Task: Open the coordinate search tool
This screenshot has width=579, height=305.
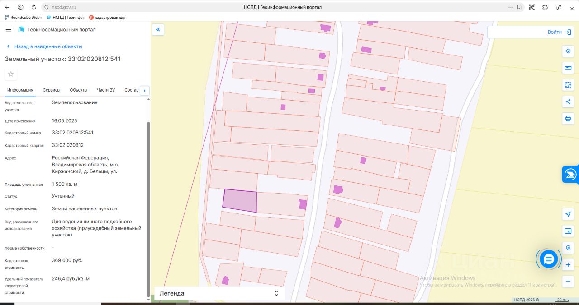Action: coord(568,248)
